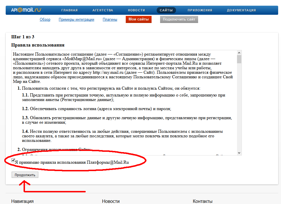Click rule 1.1 about accurate registration info
The image size is (281, 204).
(x=124, y=97)
